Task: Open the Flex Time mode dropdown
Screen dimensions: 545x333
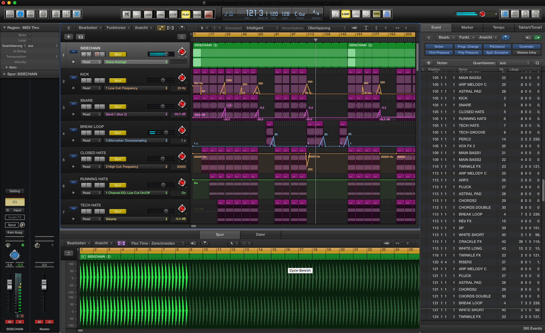Action: click(158, 243)
